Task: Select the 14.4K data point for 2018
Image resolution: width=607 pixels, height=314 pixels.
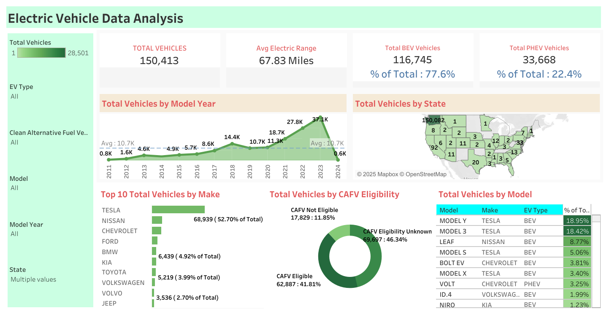Action: 232,144
